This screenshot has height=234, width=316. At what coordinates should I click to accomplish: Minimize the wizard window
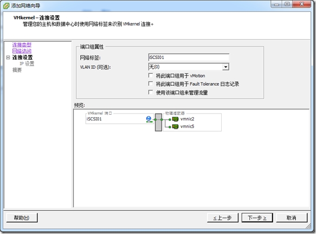tap(276, 4)
